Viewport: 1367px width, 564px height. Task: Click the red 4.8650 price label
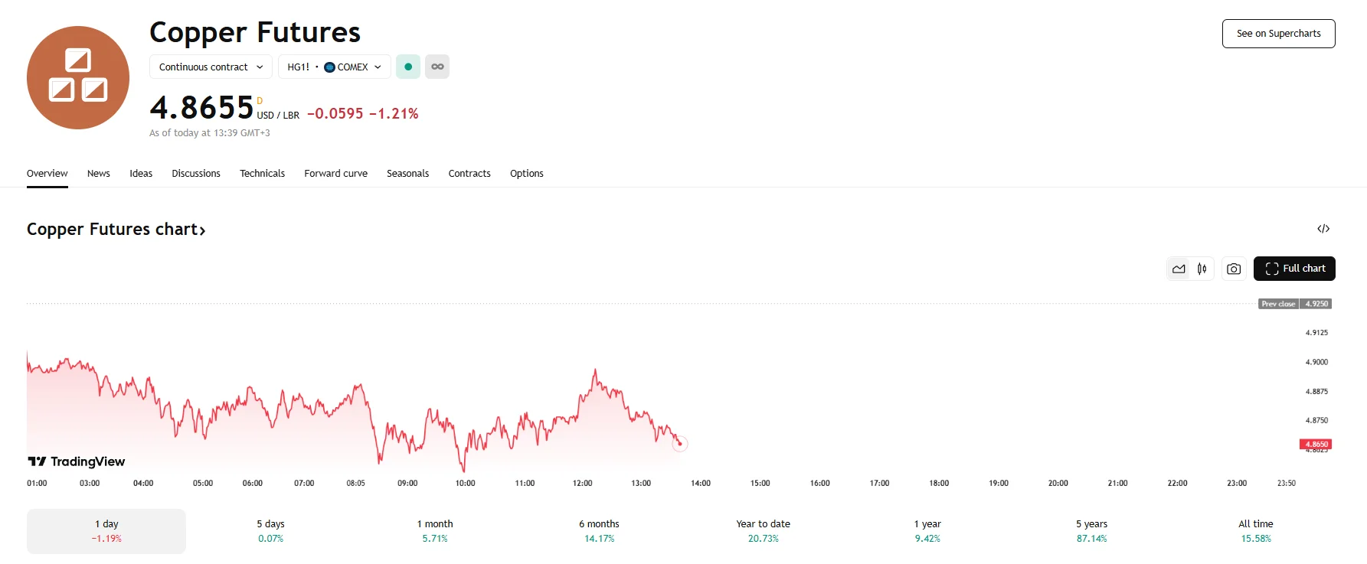pyautogui.click(x=1316, y=444)
